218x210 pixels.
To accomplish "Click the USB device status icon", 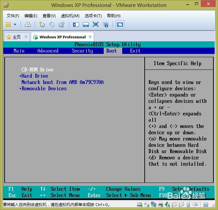I will (188, 204).
